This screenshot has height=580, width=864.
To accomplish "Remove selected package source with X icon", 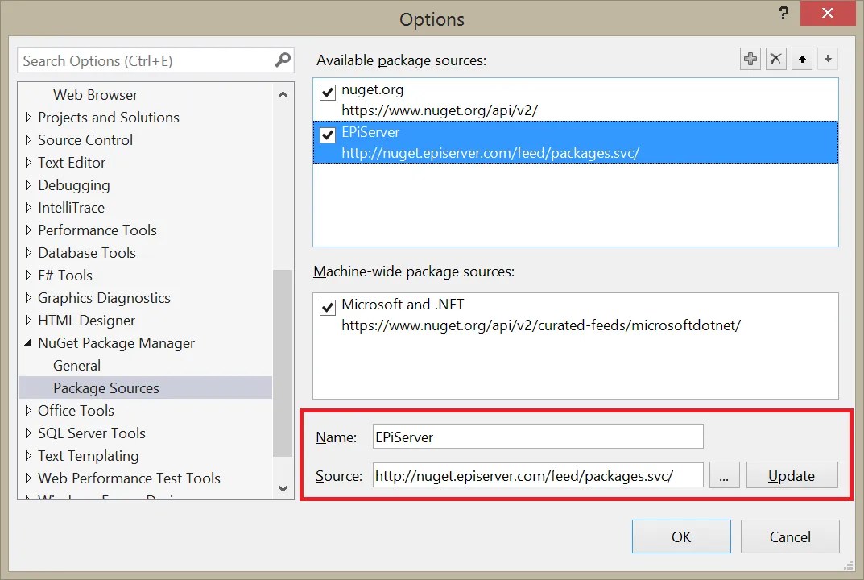I will click(775, 59).
